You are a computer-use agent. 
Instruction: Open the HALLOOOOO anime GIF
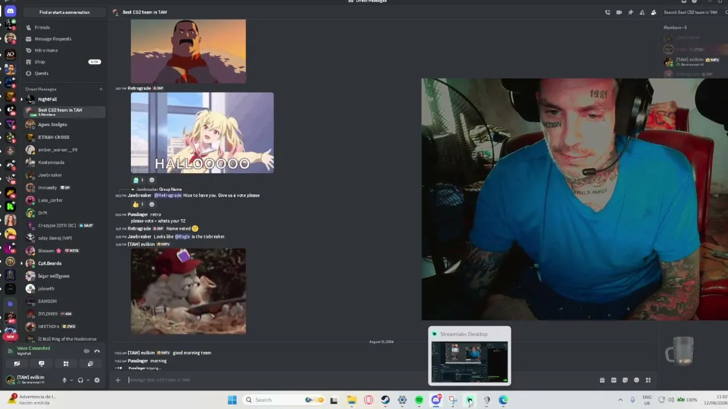tap(202, 132)
